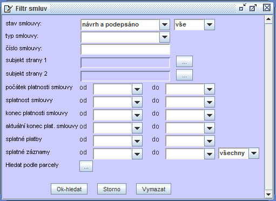The image size is (276, 201).
Task: Open the 'vše' dropdown next to stav smlouvy
Action: pos(210,24)
